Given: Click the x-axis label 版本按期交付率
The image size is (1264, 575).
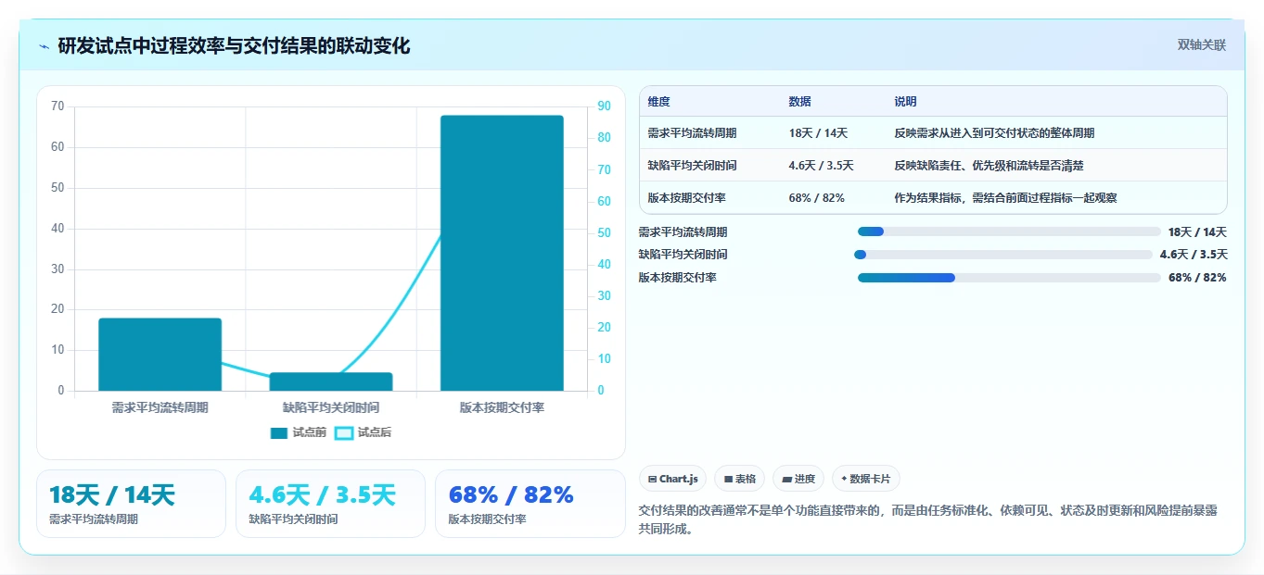Looking at the screenshot, I should (x=502, y=407).
